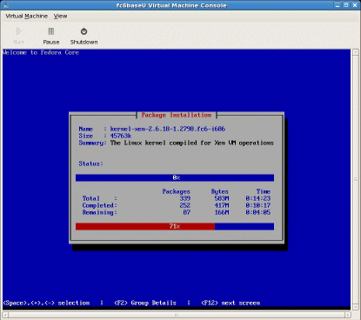The height and width of the screenshot is (320, 361).
Task: Minimize the Virtual Machine Console window
Action: click(x=338, y=5)
